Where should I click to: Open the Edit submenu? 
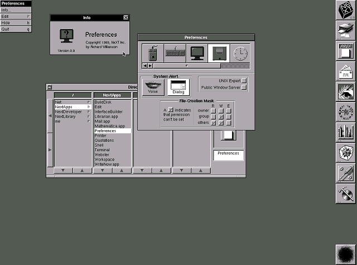tap(16, 16)
